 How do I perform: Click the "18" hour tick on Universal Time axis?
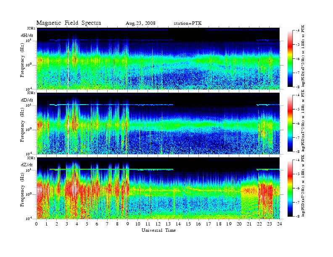(x=219, y=224)
